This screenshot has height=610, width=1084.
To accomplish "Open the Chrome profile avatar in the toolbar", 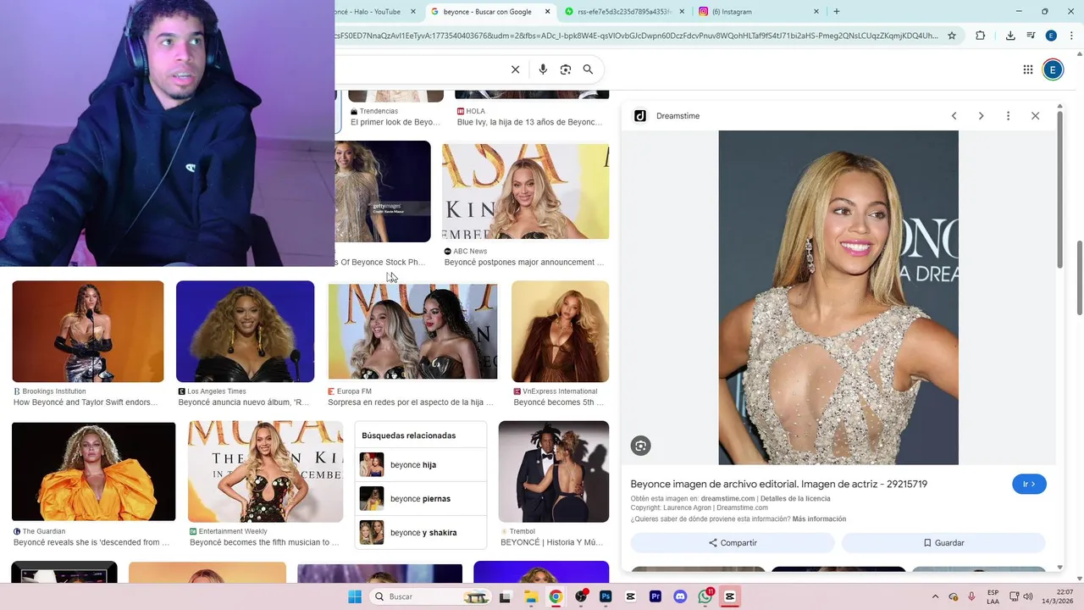I will tap(1051, 36).
